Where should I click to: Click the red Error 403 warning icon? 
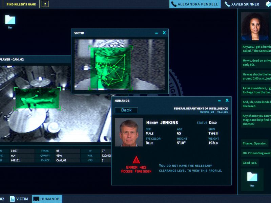click(136, 160)
